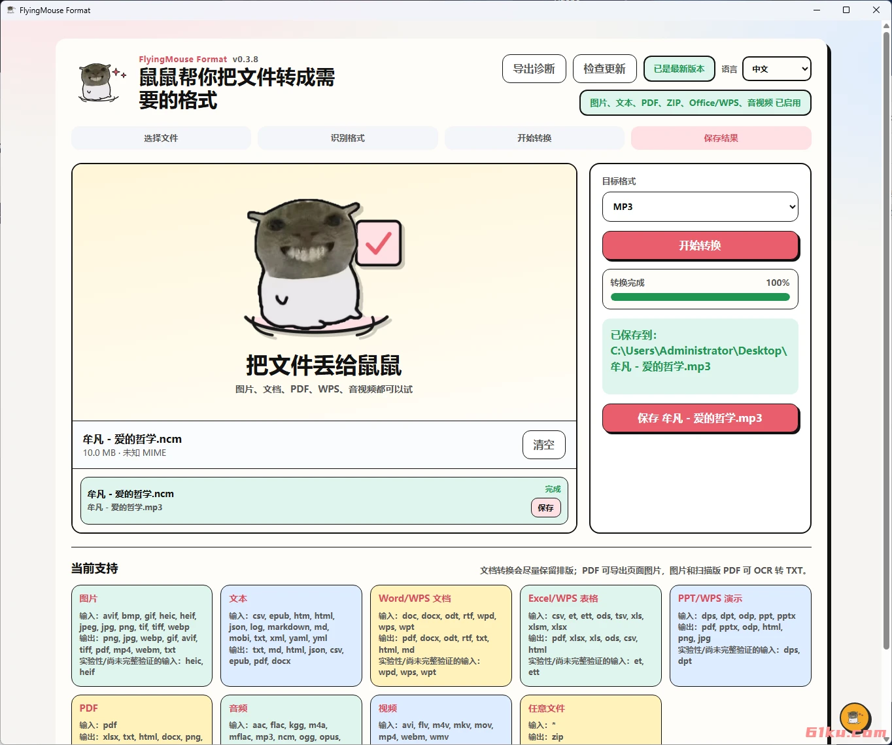
Task: Maximize the FlyingMouse Format window
Action: (x=846, y=10)
